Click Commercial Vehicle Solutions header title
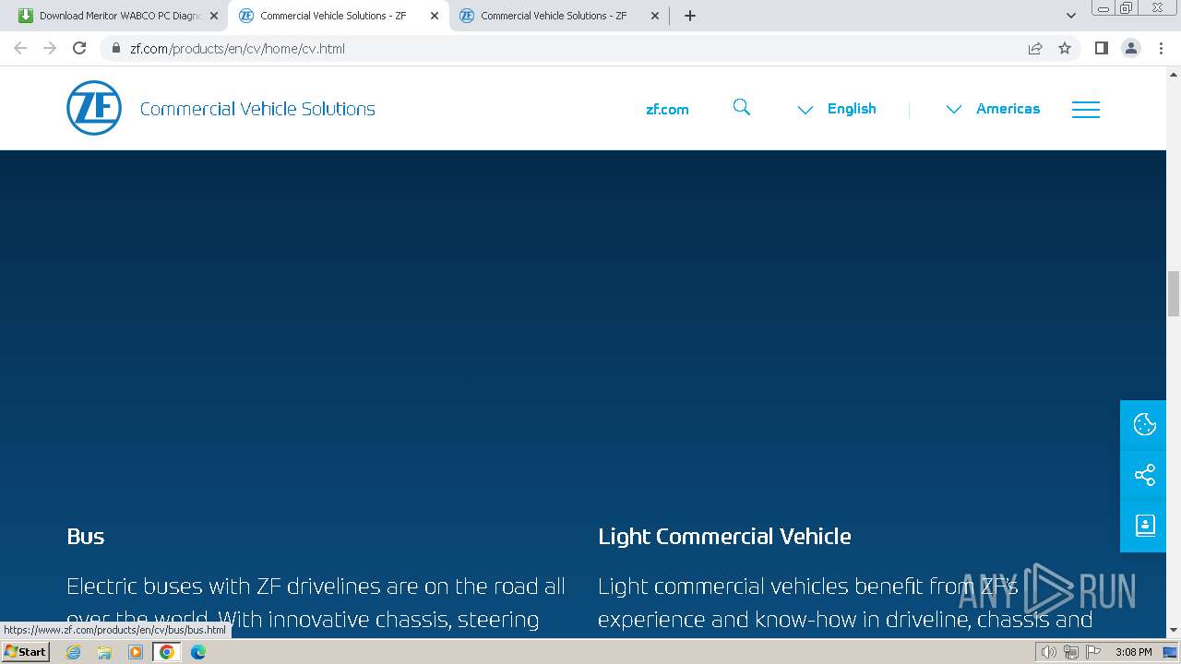This screenshot has height=664, width=1181. tap(257, 109)
